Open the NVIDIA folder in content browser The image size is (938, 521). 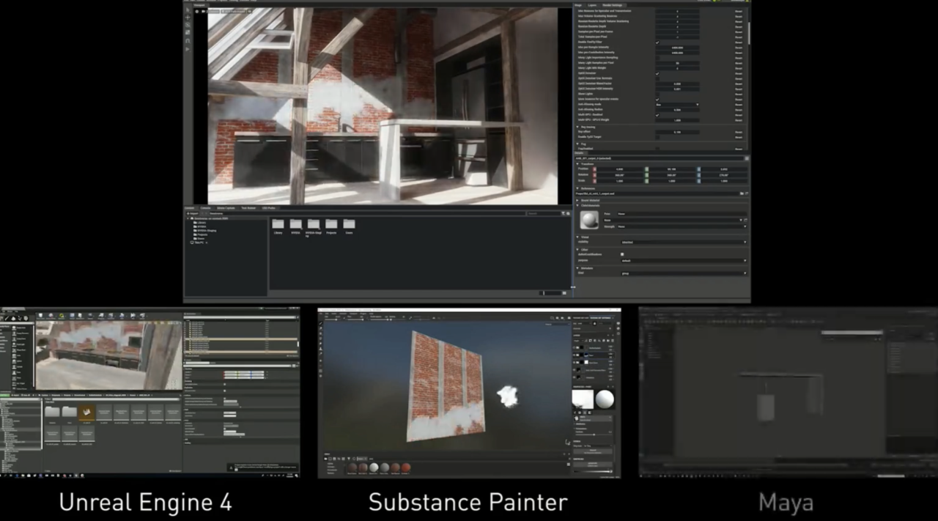pos(295,224)
